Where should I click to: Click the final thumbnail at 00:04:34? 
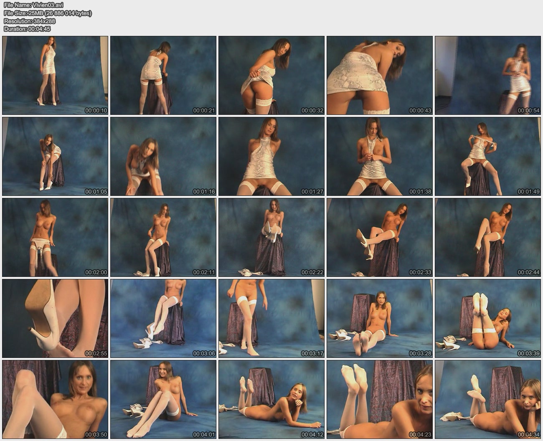pos(488,399)
